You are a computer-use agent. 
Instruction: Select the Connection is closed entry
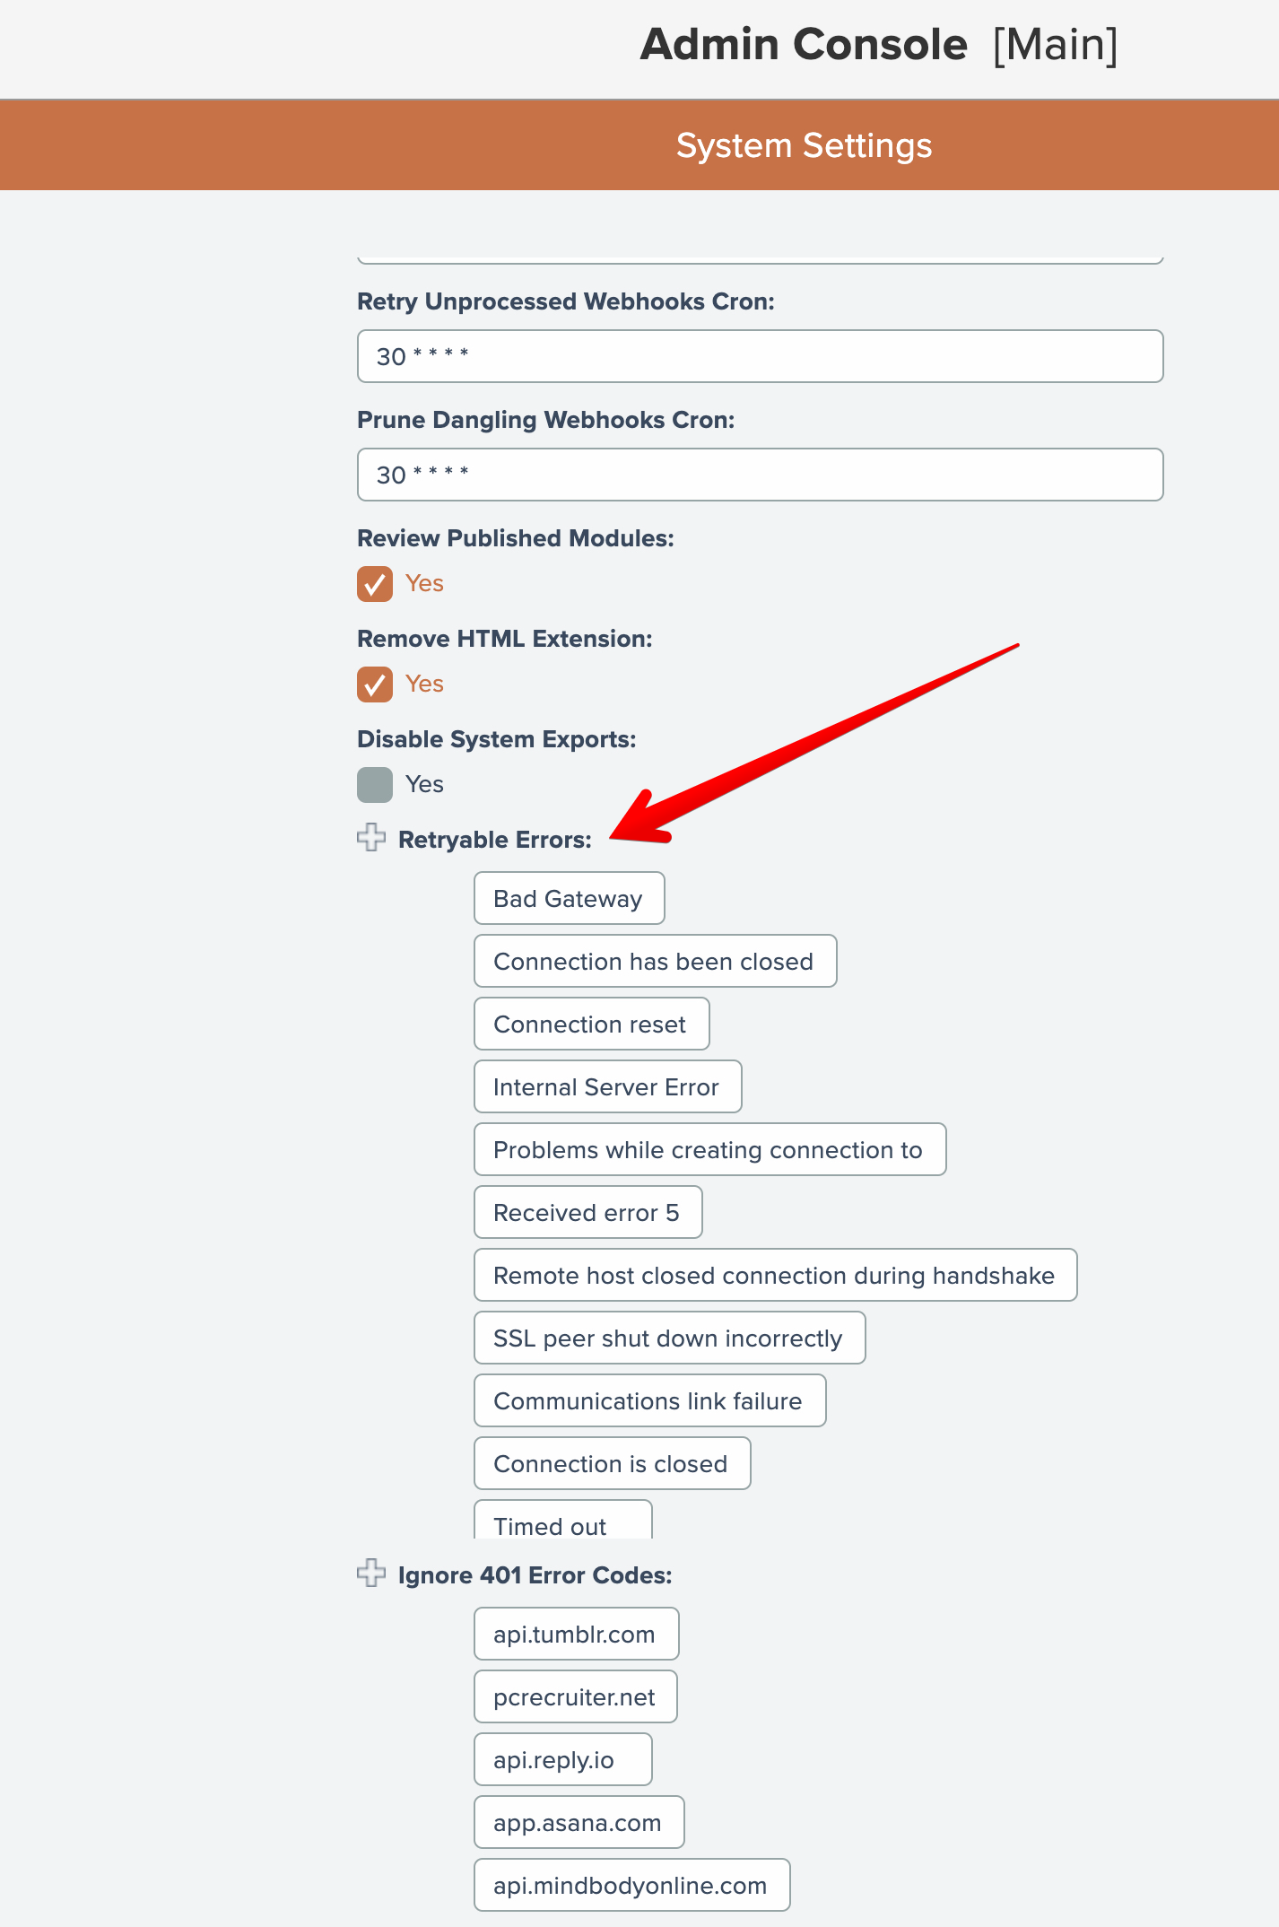[612, 1463]
